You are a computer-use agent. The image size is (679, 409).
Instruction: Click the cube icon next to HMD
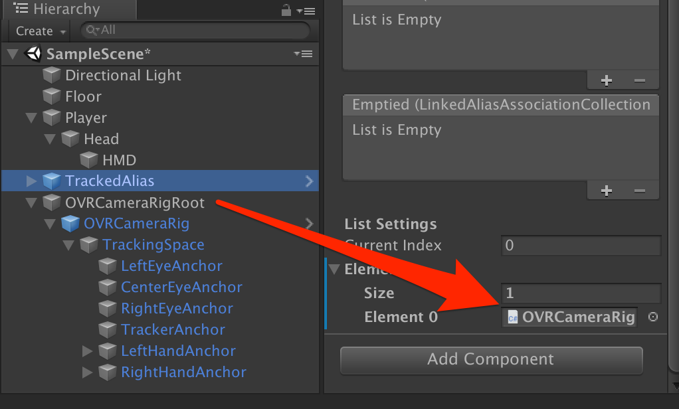[89, 159]
